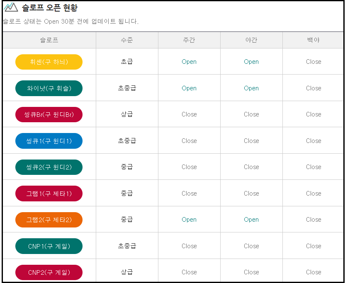Click the 슬로프 column header

[x=49, y=40]
